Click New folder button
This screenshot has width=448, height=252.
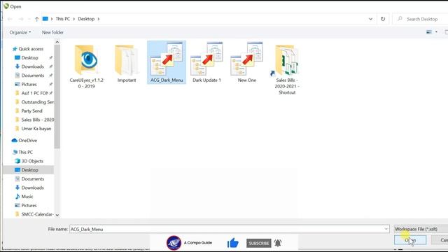coord(52,32)
